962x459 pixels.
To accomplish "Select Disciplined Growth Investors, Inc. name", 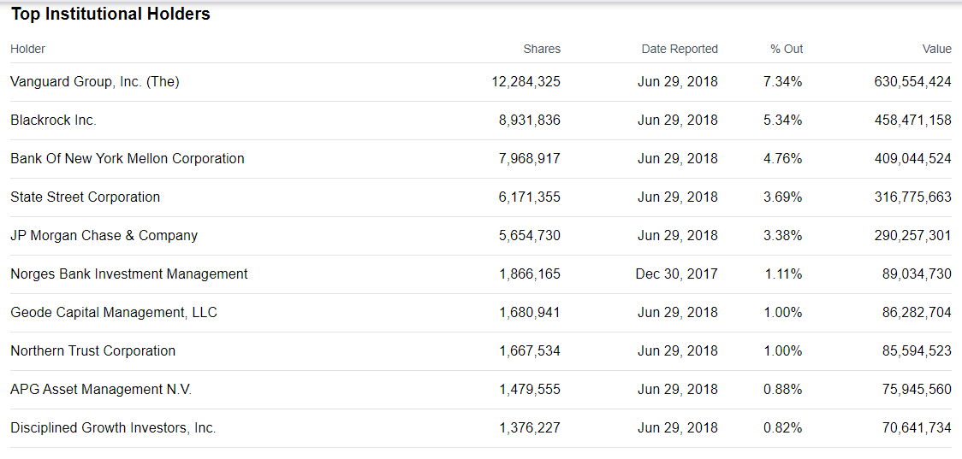I will click(x=114, y=428).
